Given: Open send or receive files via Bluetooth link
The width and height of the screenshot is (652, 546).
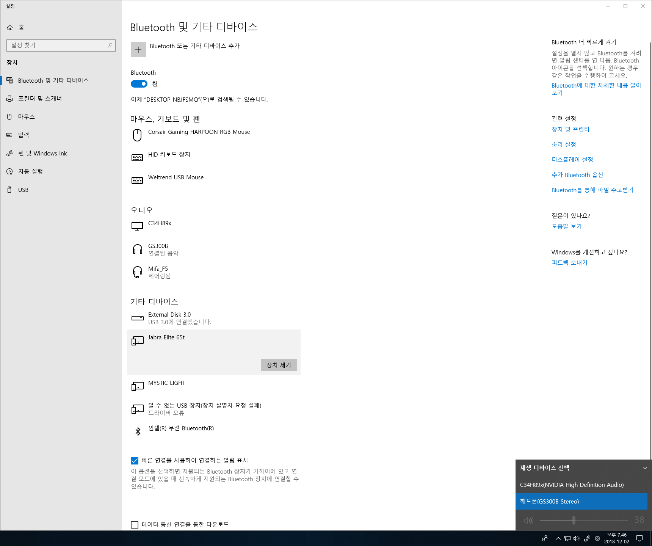Looking at the screenshot, I should coord(592,190).
